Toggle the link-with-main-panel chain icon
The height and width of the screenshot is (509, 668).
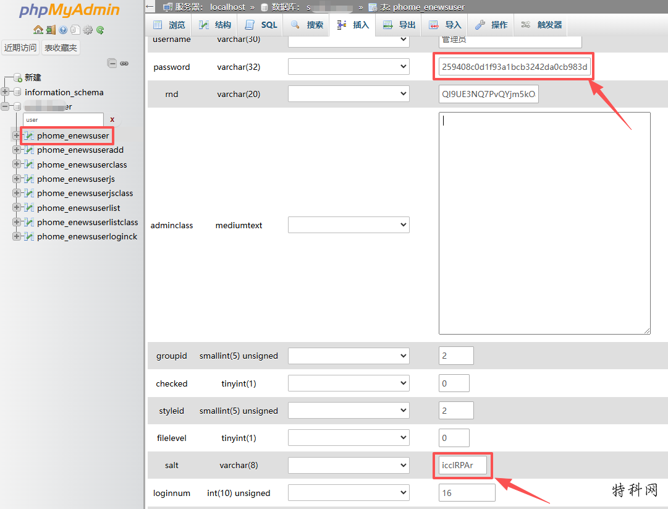coord(124,64)
